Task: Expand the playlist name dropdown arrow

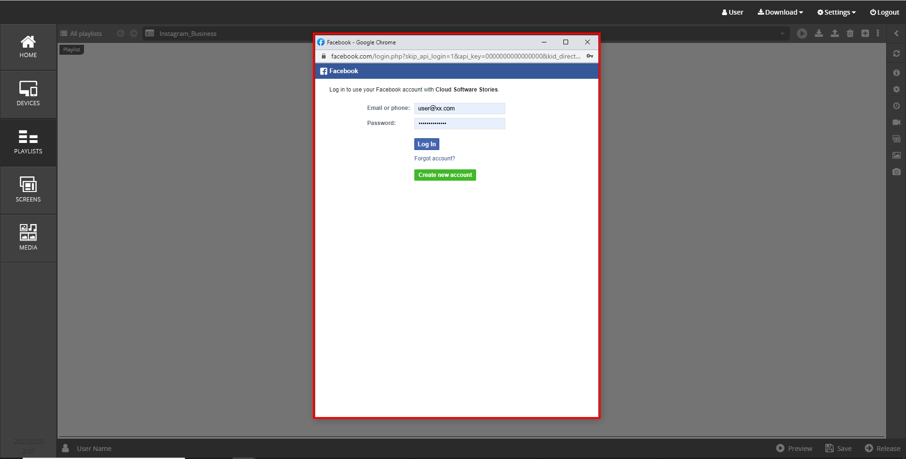Action: [782, 33]
